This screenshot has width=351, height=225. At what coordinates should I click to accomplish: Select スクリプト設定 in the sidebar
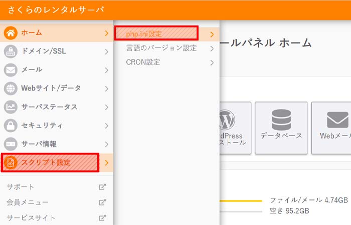tap(56, 162)
